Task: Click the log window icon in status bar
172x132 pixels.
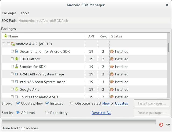Action: click(168, 124)
